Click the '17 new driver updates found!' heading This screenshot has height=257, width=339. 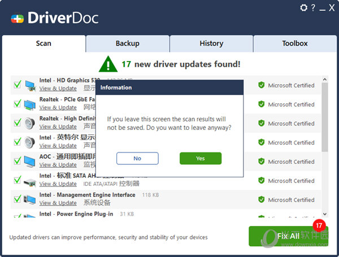tap(181, 64)
